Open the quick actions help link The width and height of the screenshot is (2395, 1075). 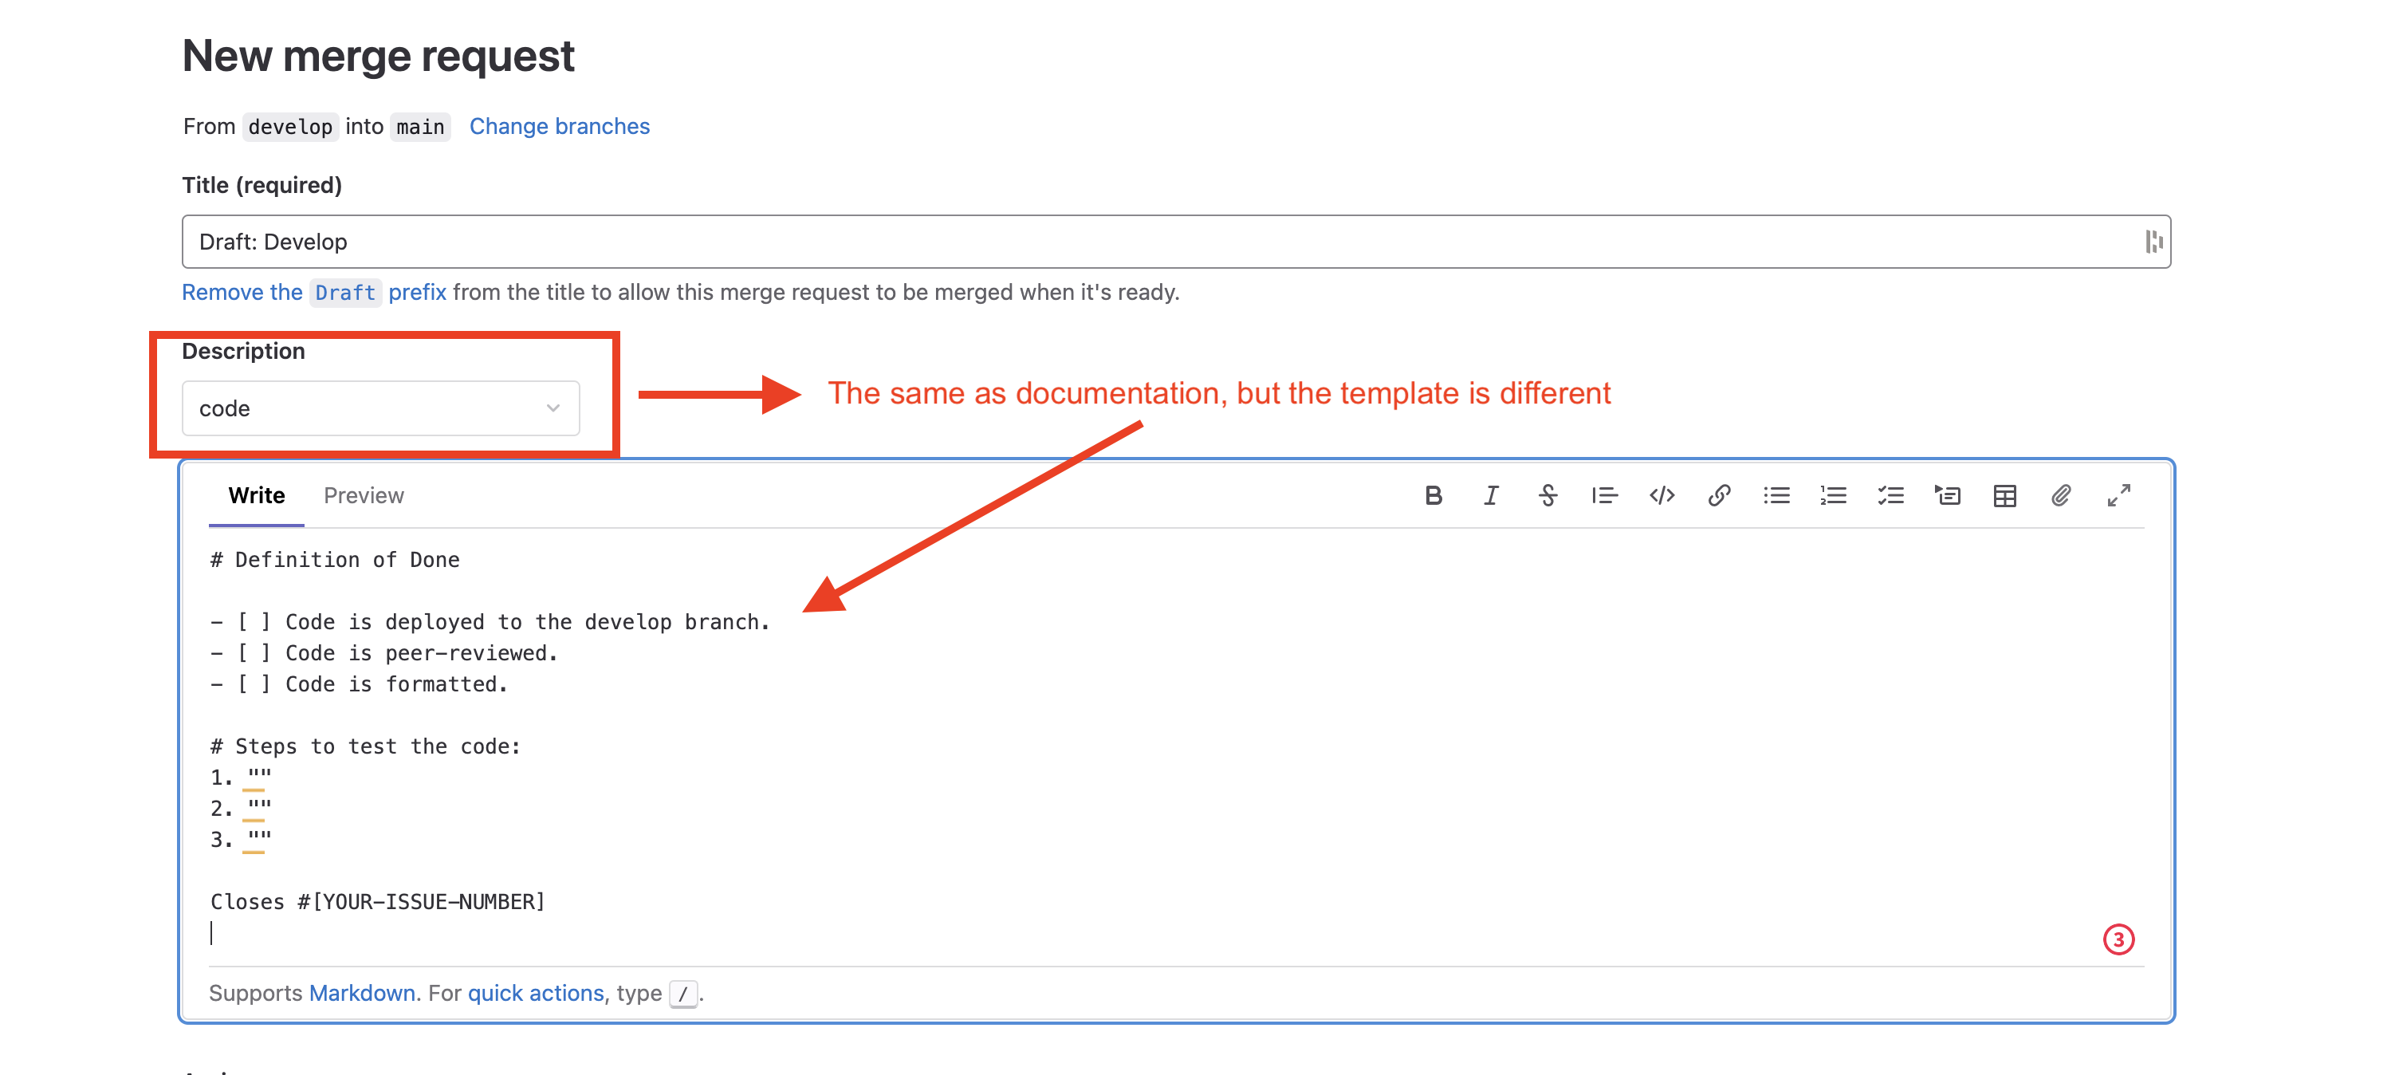[x=536, y=993]
